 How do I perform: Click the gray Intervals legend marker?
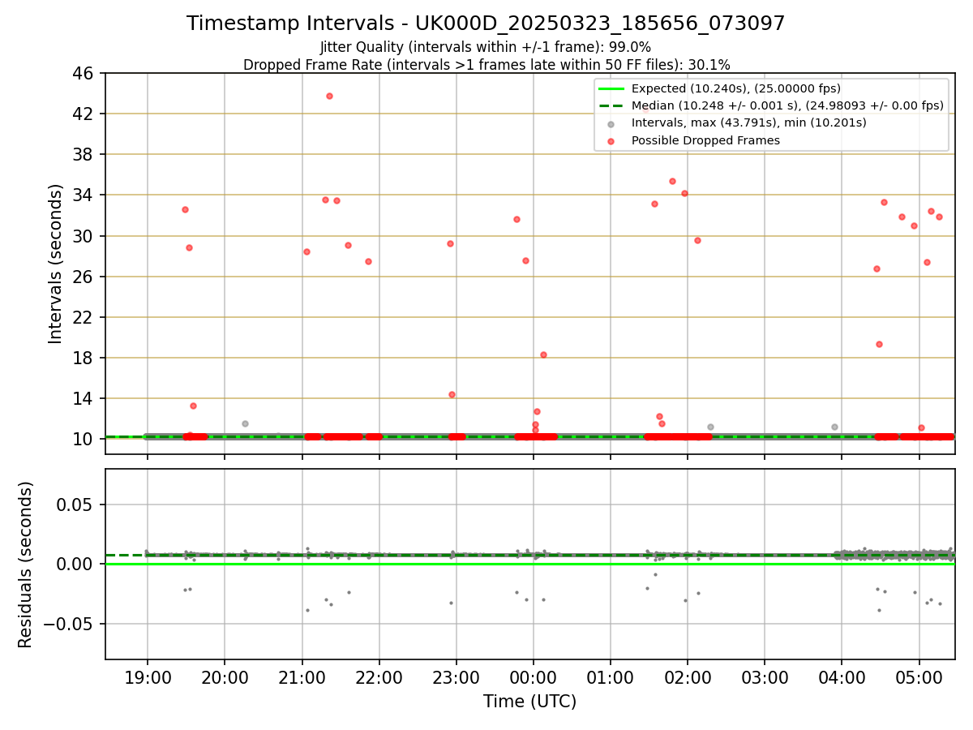(611, 123)
